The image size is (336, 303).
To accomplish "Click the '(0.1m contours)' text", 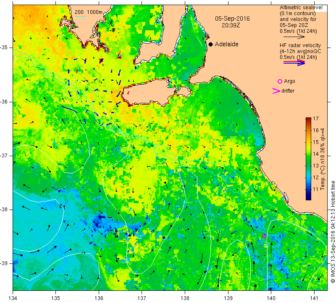I will (297, 13).
